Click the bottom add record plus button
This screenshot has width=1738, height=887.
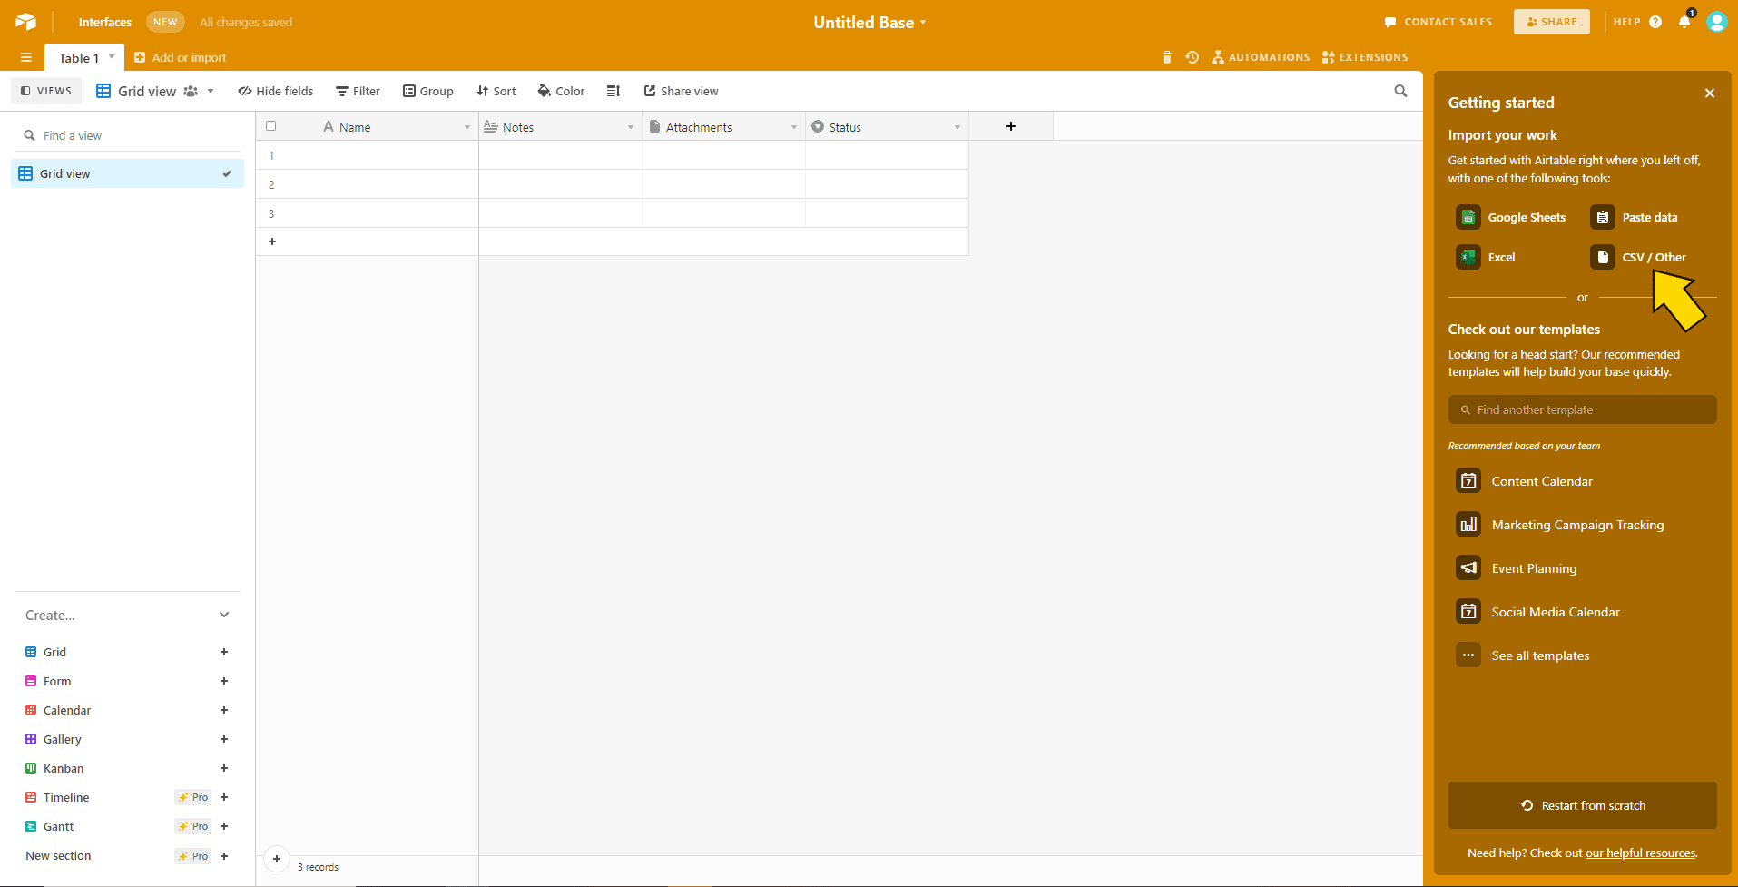277,859
